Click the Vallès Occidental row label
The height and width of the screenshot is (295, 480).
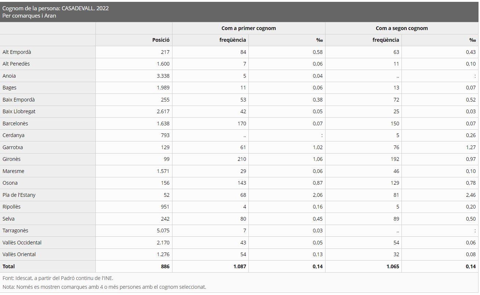pyautogui.click(x=22, y=243)
